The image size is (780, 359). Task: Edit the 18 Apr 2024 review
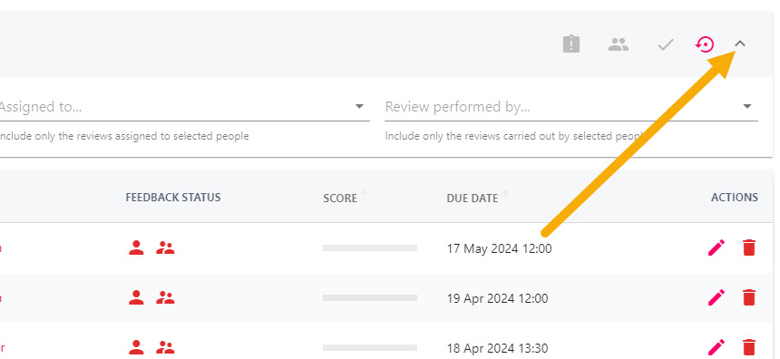click(717, 347)
